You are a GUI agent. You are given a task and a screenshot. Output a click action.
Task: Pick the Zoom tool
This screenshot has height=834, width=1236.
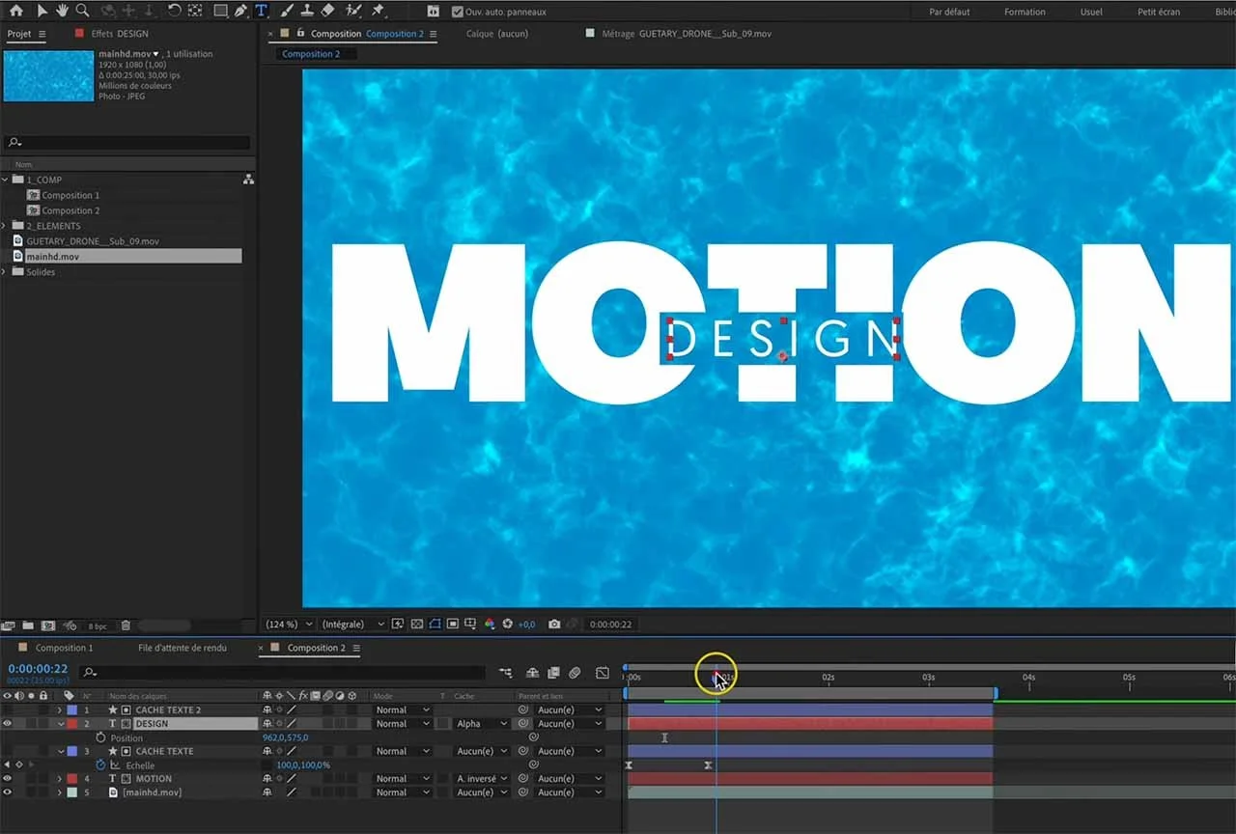point(82,12)
